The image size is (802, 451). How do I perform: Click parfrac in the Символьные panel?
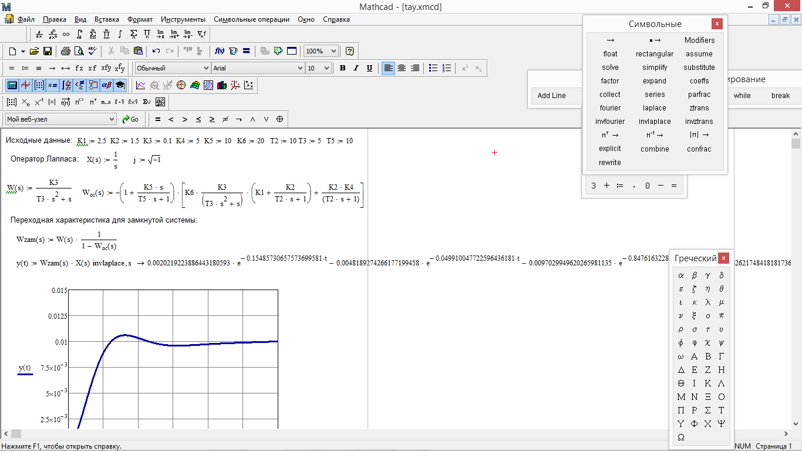699,95
